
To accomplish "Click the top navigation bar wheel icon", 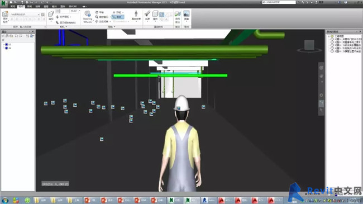I will (x=321, y=68).
